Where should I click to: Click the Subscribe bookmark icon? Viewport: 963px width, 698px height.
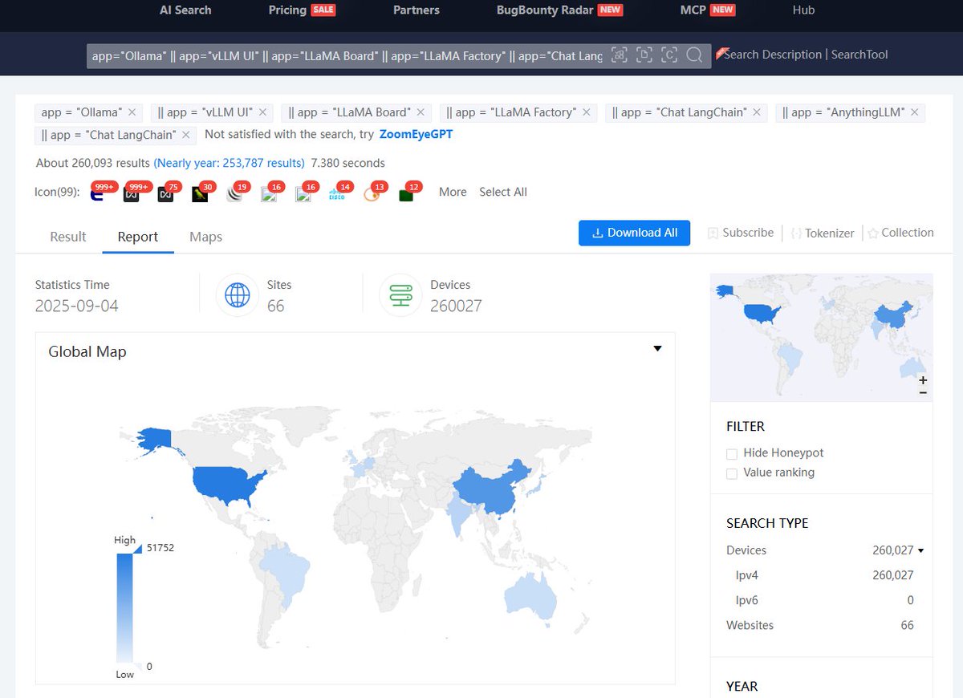click(x=713, y=233)
